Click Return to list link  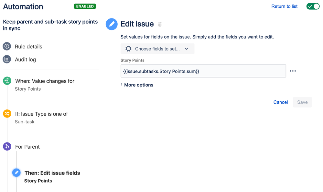(x=285, y=6)
